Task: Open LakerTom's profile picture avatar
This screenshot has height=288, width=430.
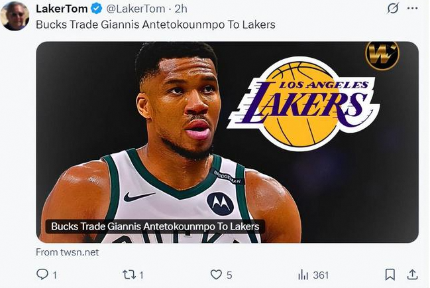Action: [15, 16]
